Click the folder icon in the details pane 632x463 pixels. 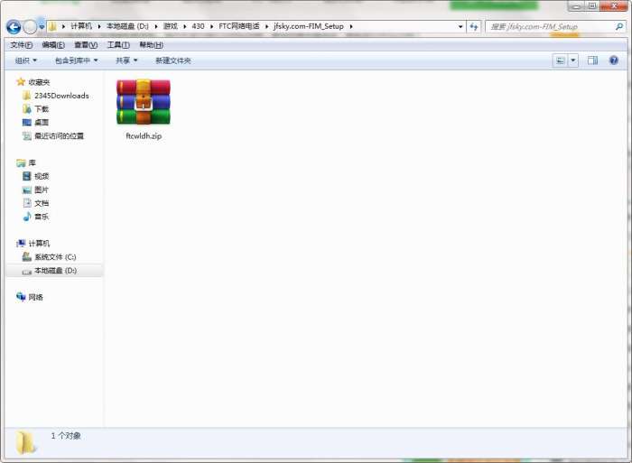coord(26,442)
